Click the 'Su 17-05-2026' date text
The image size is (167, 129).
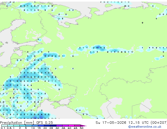coord(111,123)
